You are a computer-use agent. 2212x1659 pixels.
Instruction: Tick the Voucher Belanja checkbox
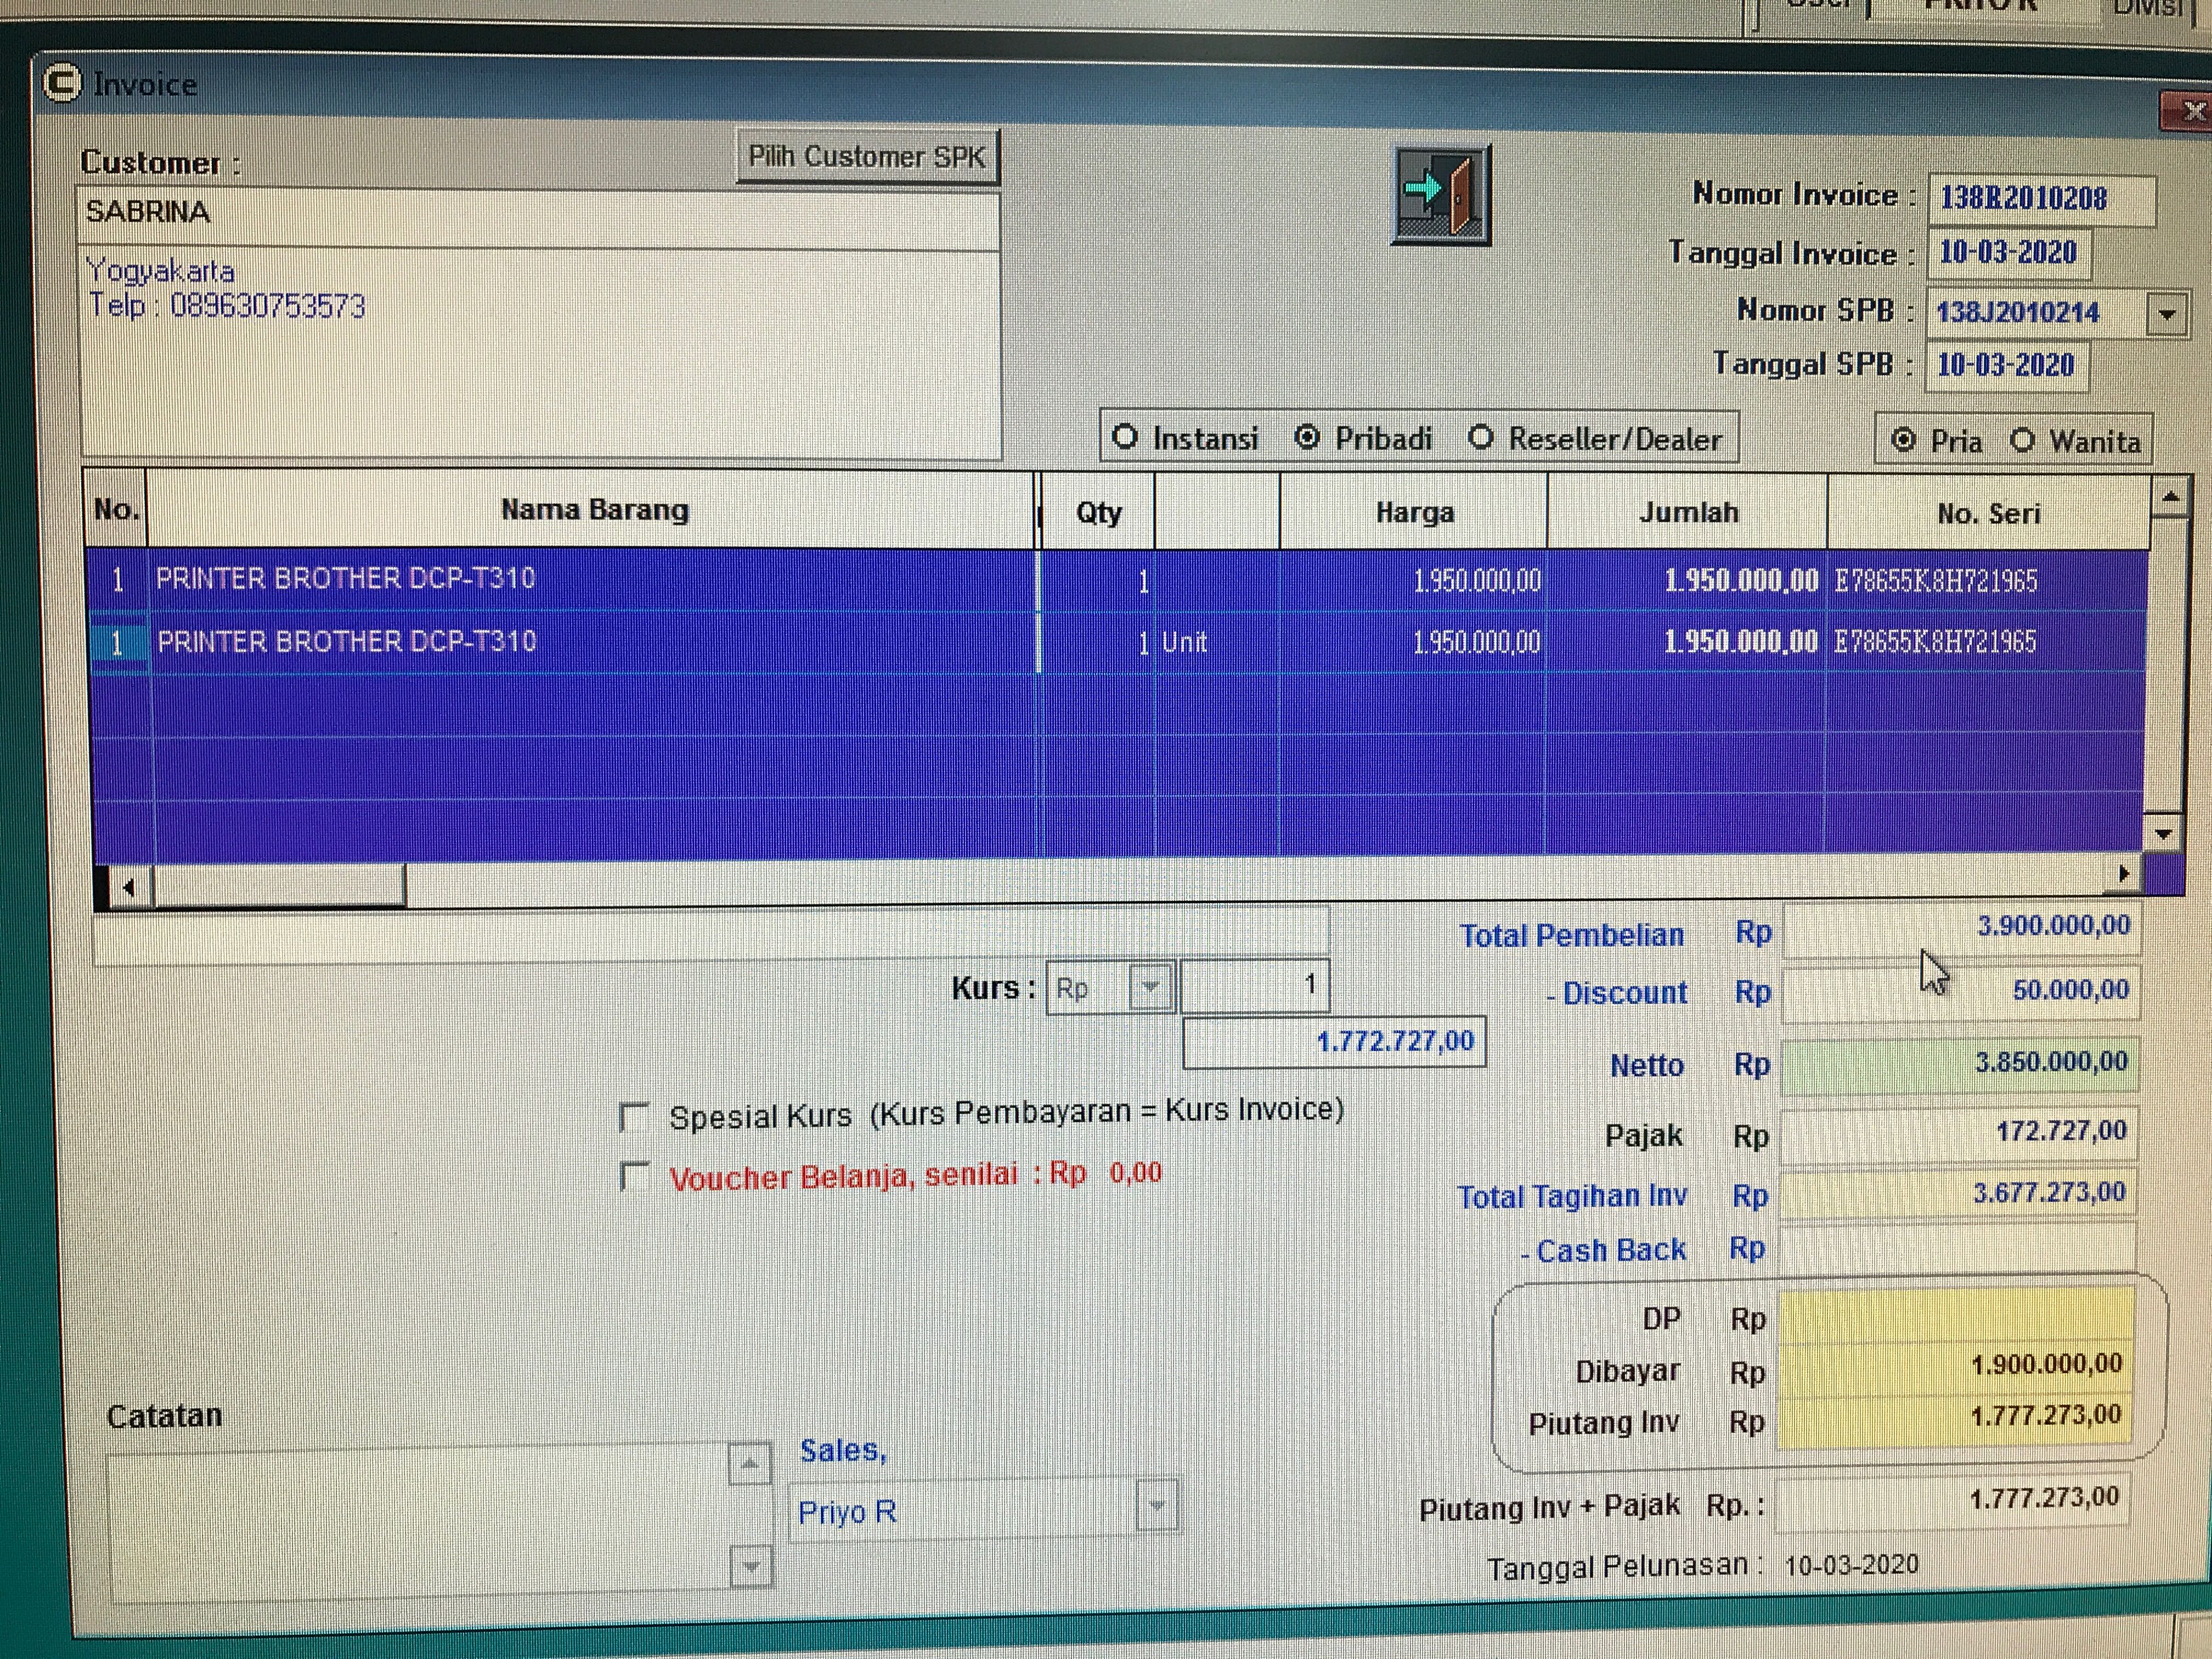(634, 1176)
